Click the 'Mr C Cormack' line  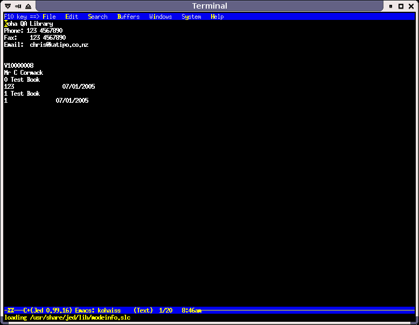click(24, 73)
